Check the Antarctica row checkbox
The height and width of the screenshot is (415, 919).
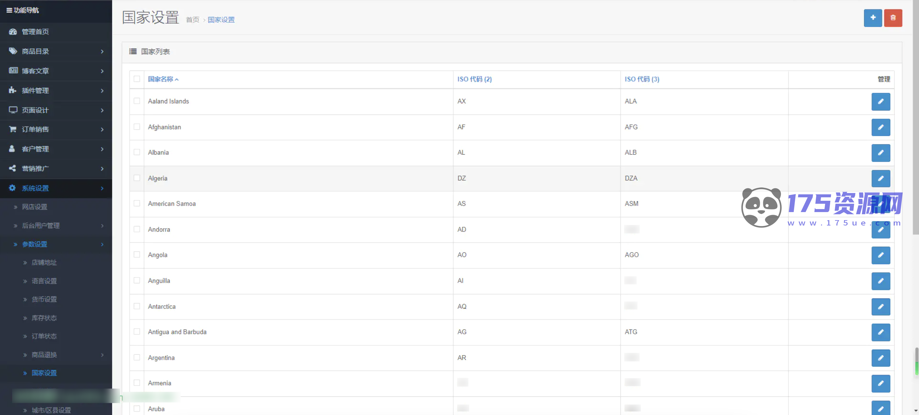pos(137,306)
